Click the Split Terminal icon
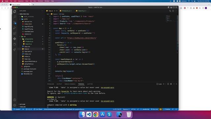This screenshot has width=211, height=119. click(168, 84)
